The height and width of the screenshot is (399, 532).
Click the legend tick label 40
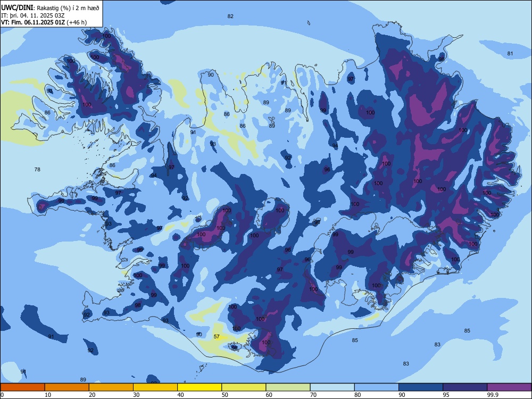(180, 395)
